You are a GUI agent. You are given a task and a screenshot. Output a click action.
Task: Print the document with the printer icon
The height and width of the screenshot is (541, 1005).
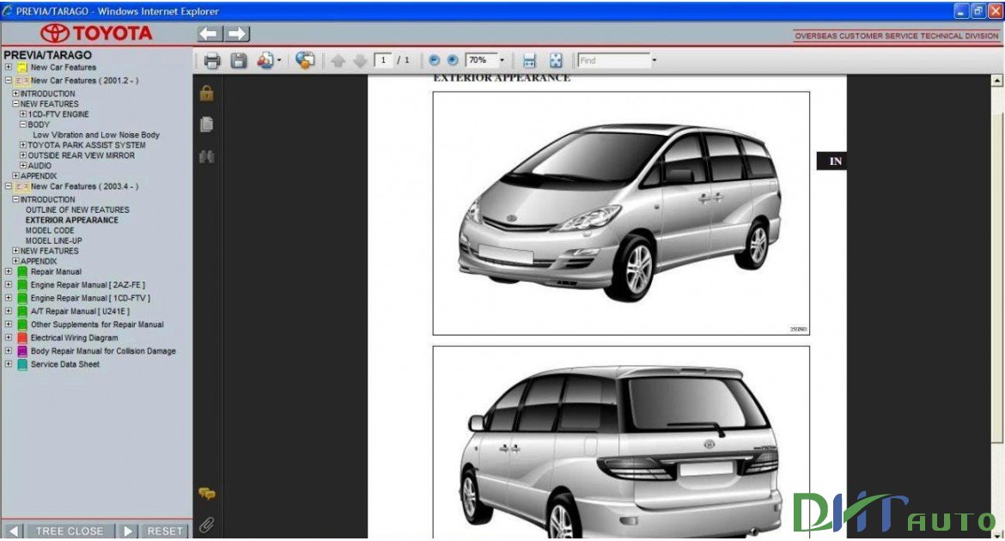[212, 61]
